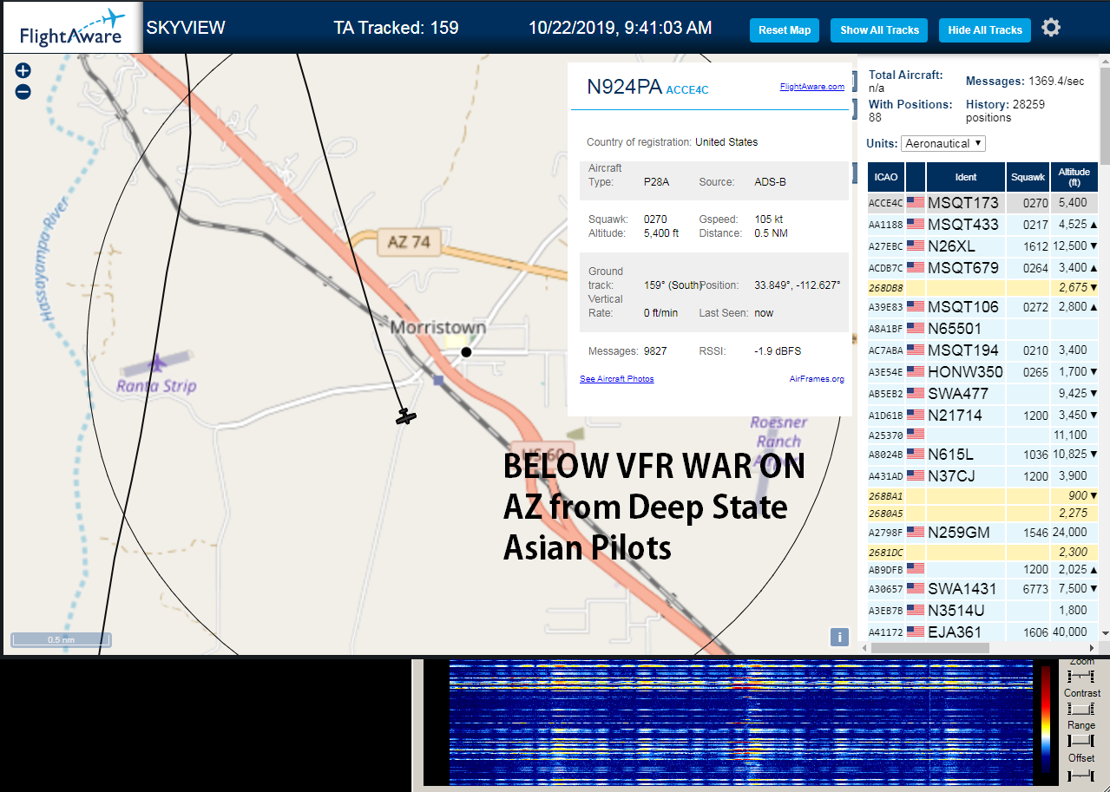Screen dimensions: 1110x792
Task: Select the N26XL aircraft ident
Action: click(951, 246)
